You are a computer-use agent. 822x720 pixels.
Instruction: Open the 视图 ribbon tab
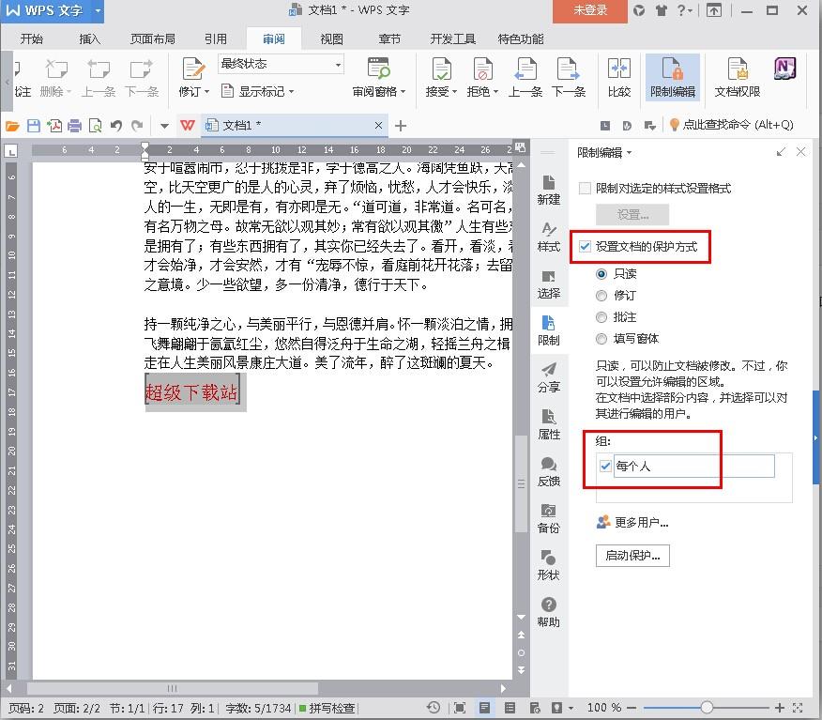click(331, 39)
